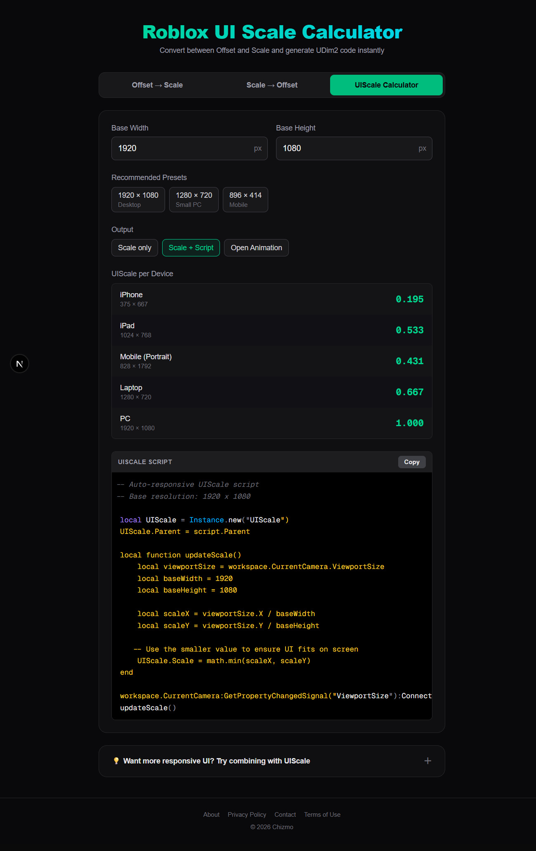The width and height of the screenshot is (536, 851).
Task: Click the iPhone scale value 0.195
Action: click(410, 299)
